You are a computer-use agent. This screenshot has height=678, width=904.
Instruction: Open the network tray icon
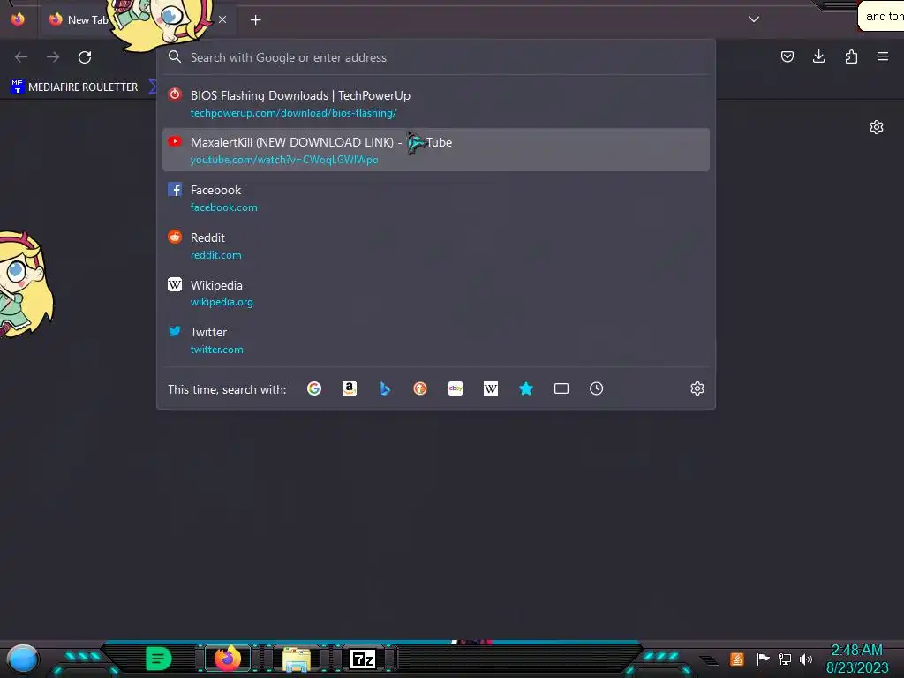coord(785,659)
